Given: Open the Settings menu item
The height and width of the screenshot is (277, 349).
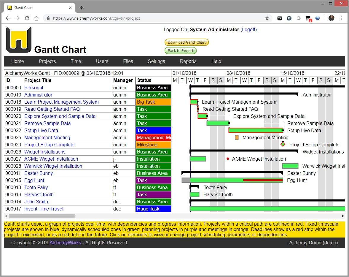Looking at the screenshot, I should coord(157,61).
